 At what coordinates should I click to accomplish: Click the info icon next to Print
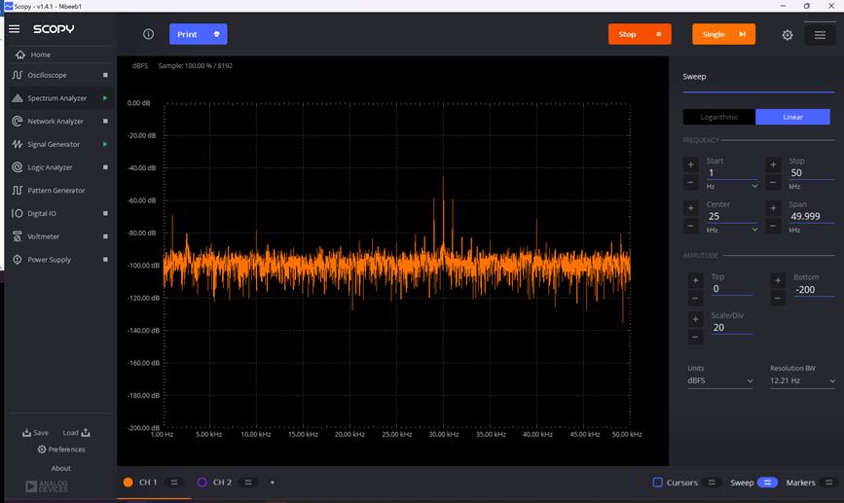149,34
